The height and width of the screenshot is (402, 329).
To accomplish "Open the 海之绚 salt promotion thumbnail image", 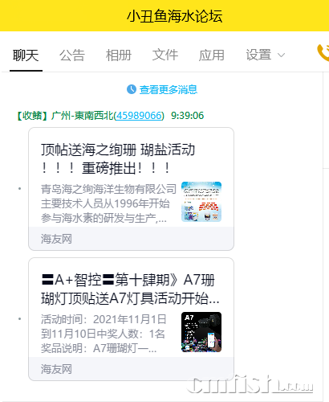I will [201, 202].
